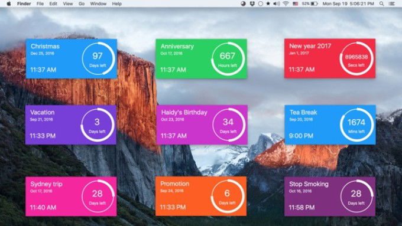Select the Sydney trip widget title

point(46,184)
